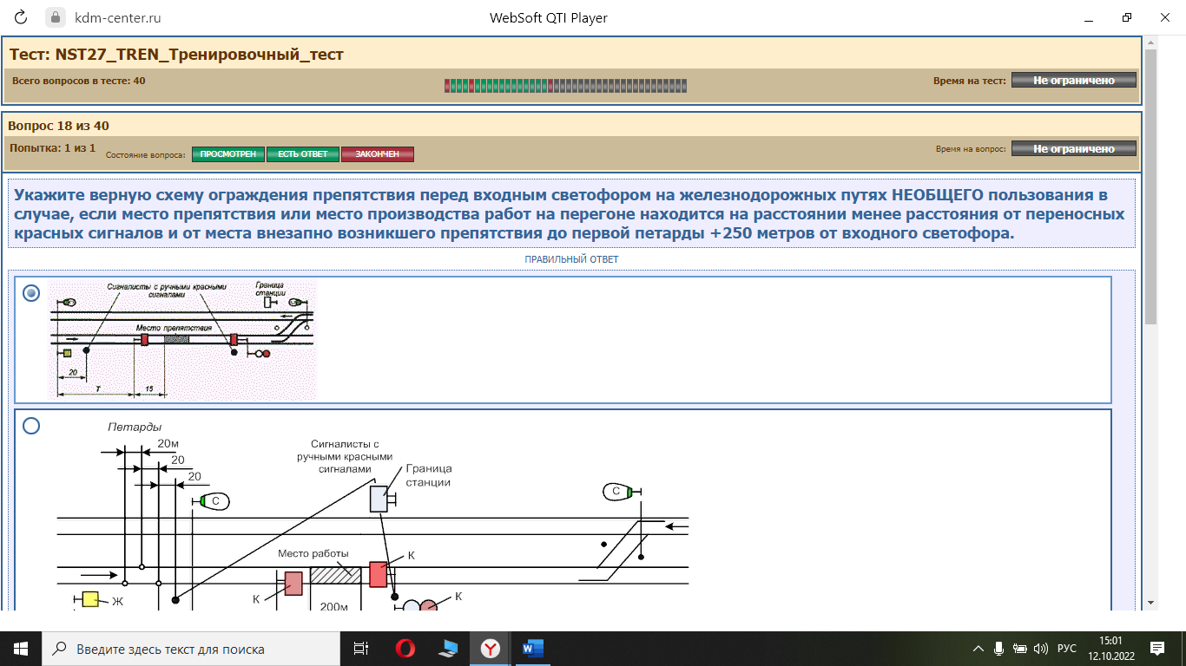Launch Opera browser from the taskbar

405,648
